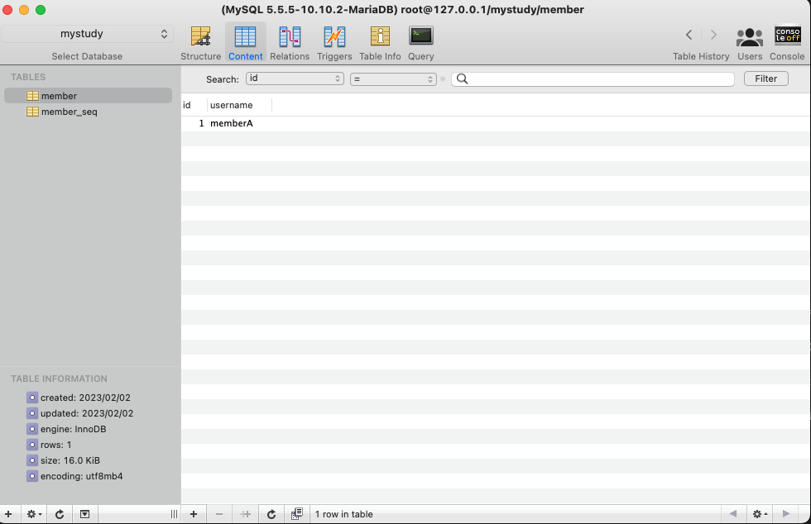Open the pagination settings gear

point(760,514)
